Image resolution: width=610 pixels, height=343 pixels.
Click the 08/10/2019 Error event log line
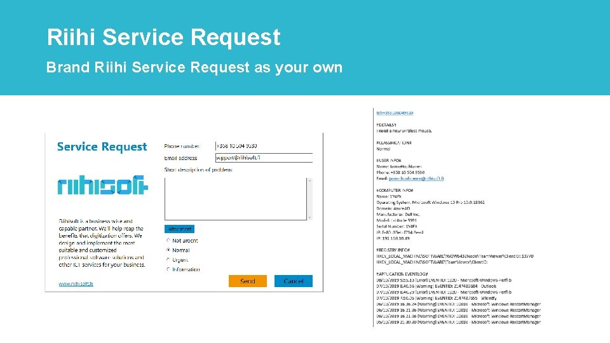[444, 280]
